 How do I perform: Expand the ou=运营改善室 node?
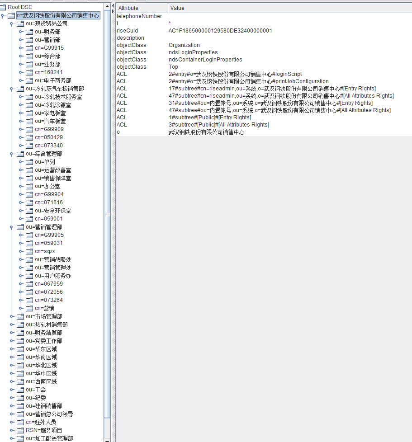21,170
